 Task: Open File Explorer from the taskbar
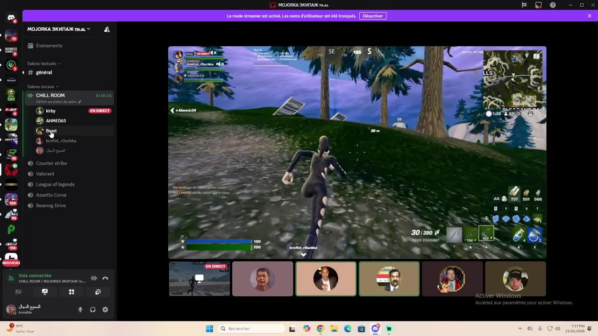(334, 329)
